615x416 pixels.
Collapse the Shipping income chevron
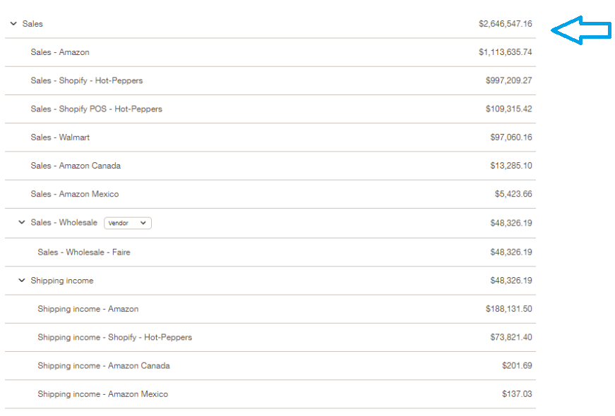(x=22, y=281)
